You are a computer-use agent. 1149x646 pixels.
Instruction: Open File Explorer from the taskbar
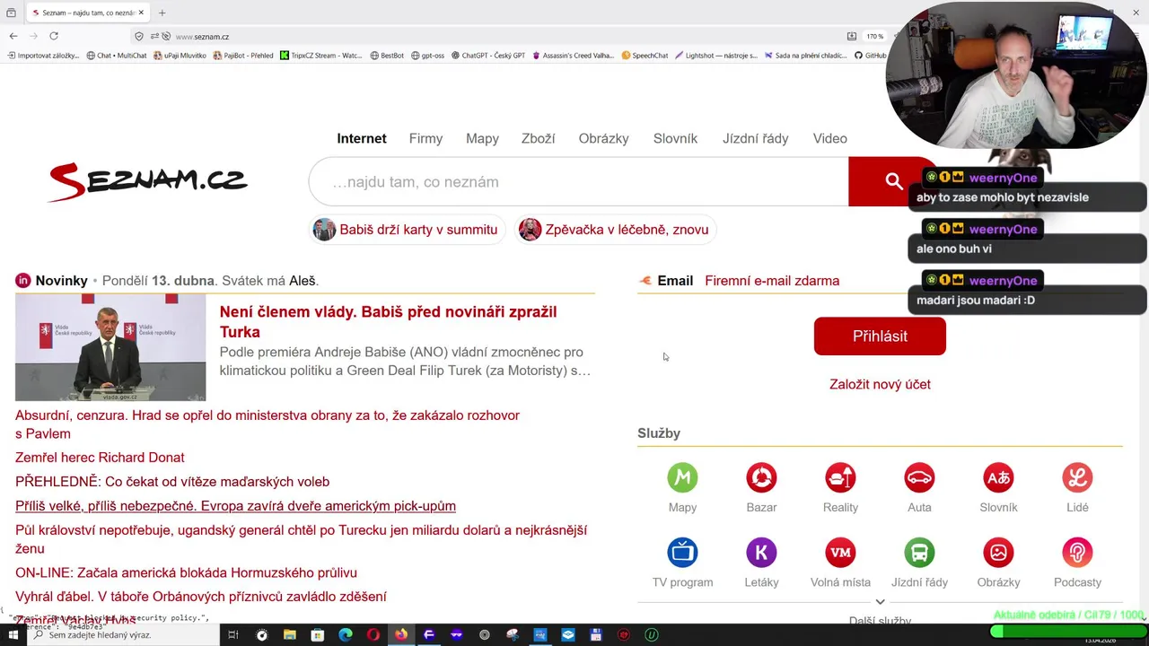point(289,635)
